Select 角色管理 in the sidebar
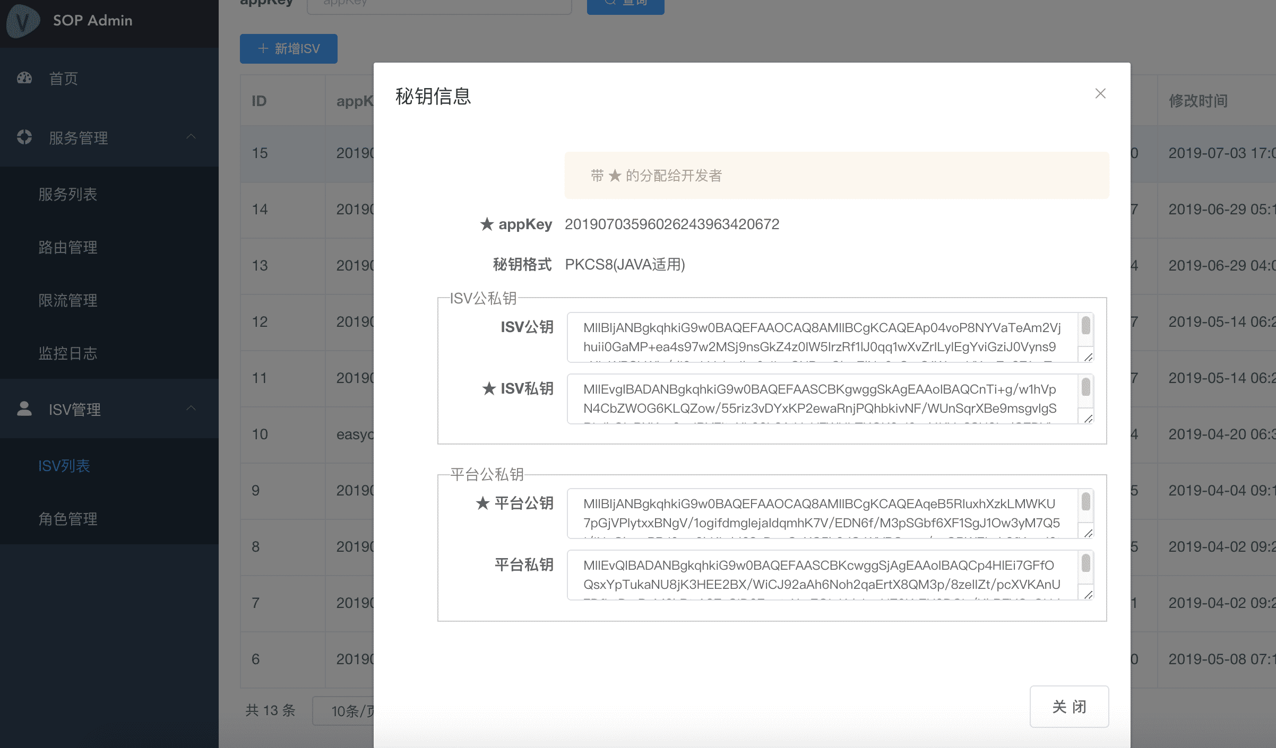This screenshot has height=748, width=1276. coord(68,519)
